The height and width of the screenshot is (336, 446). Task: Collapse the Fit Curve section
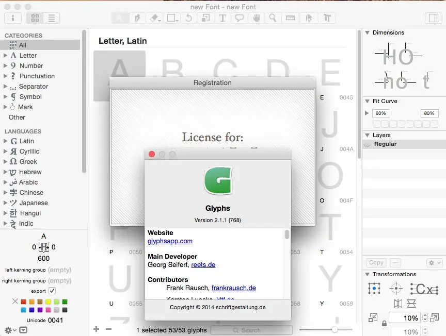[x=367, y=101]
